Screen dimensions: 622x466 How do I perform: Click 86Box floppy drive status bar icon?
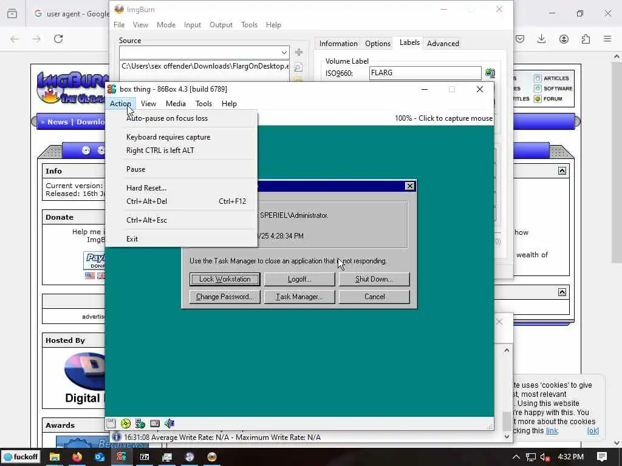[x=111, y=424]
